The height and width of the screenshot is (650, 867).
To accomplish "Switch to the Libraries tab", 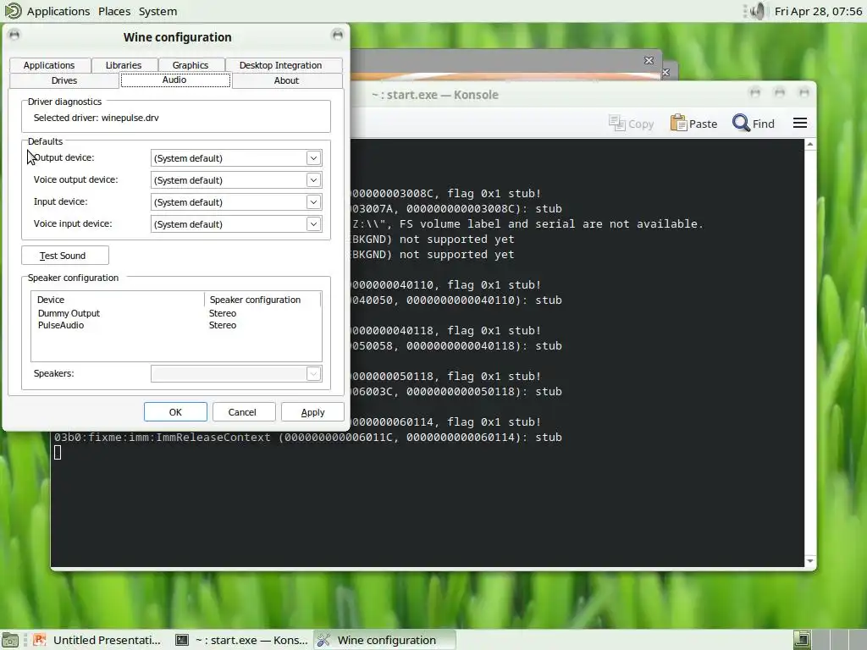I will pos(124,65).
